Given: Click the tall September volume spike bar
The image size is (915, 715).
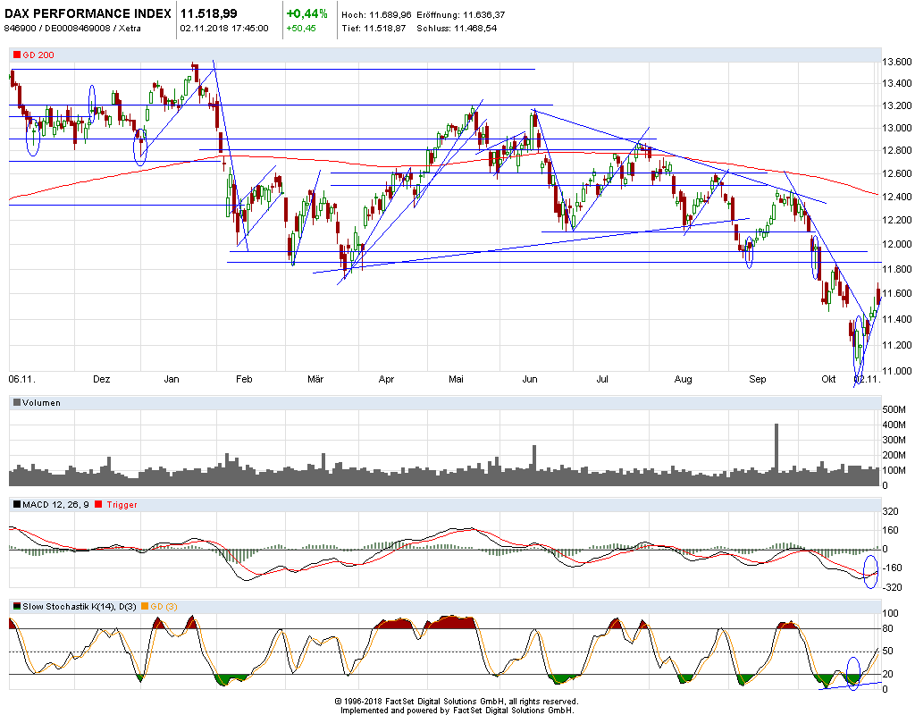Looking at the screenshot, I should pyautogui.click(x=776, y=455).
